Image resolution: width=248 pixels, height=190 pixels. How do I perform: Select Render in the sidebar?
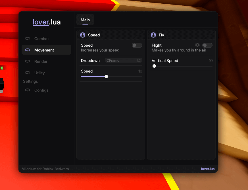tap(41, 61)
